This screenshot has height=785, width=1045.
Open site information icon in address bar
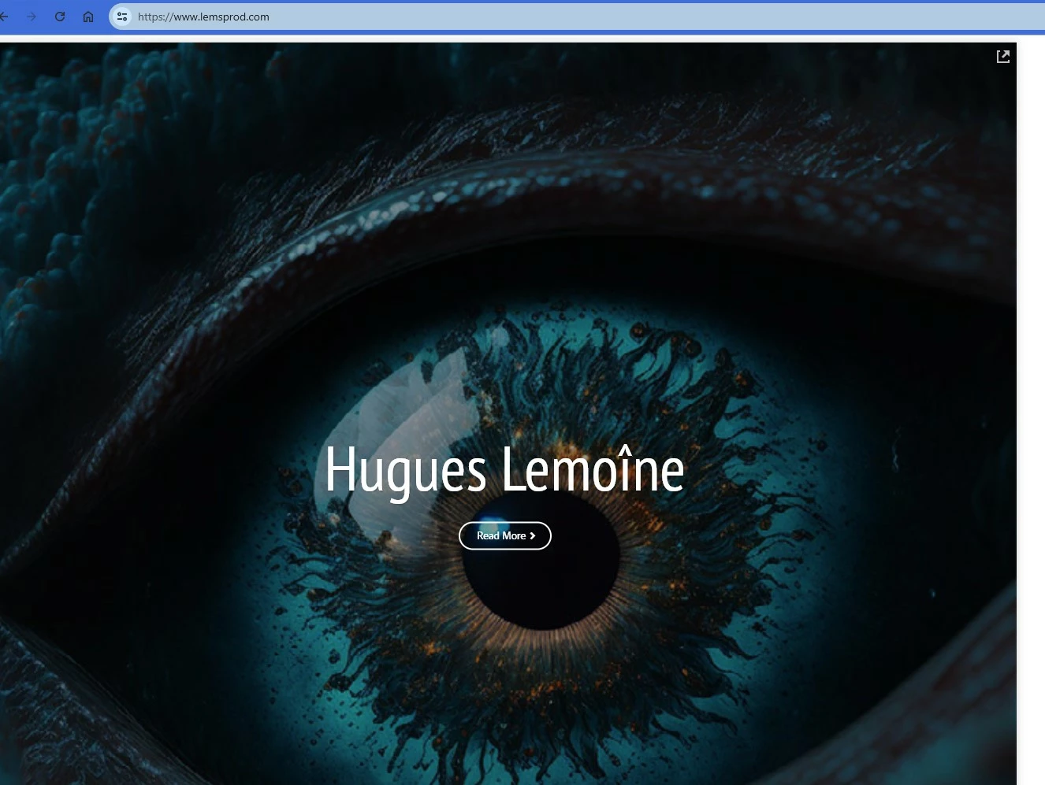click(x=122, y=17)
